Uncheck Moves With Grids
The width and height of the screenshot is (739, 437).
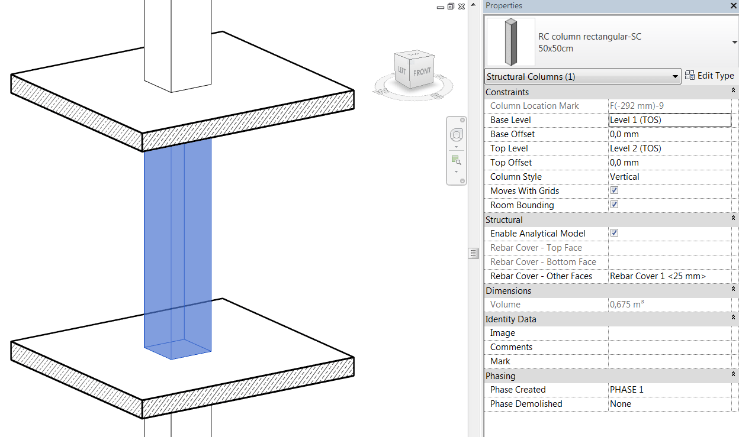(x=614, y=190)
